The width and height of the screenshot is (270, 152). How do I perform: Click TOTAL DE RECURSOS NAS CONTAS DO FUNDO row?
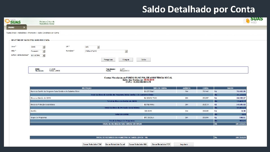138,124
